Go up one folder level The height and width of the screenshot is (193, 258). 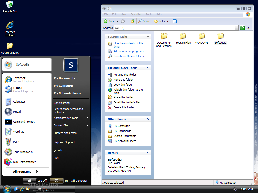pos(133,21)
